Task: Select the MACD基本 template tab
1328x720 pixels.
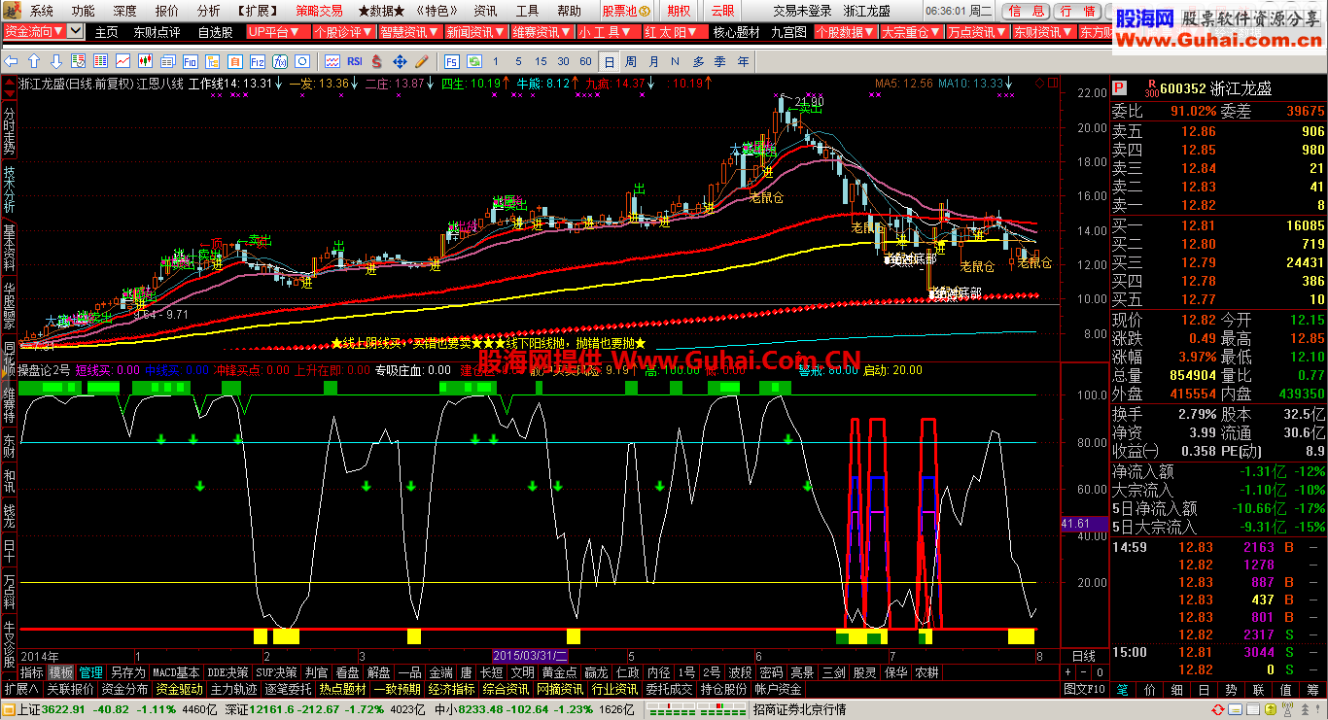Action: [176, 672]
